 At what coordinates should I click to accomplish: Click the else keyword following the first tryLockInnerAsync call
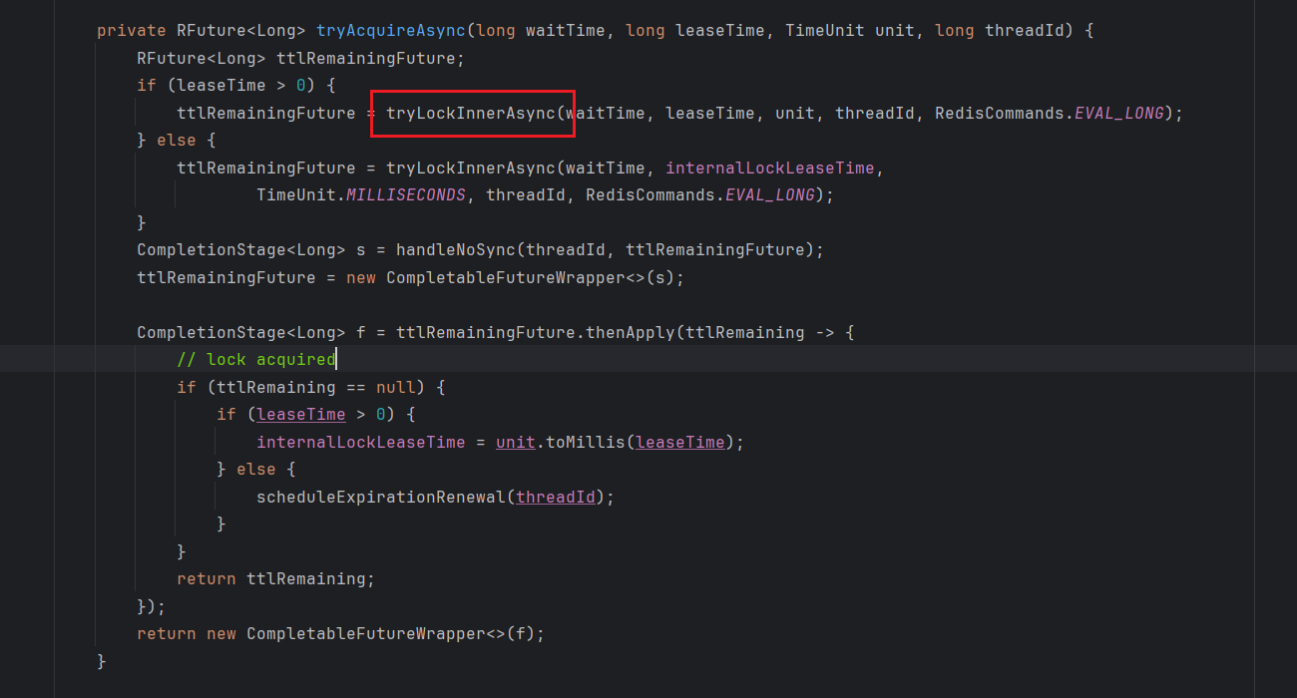pos(177,140)
